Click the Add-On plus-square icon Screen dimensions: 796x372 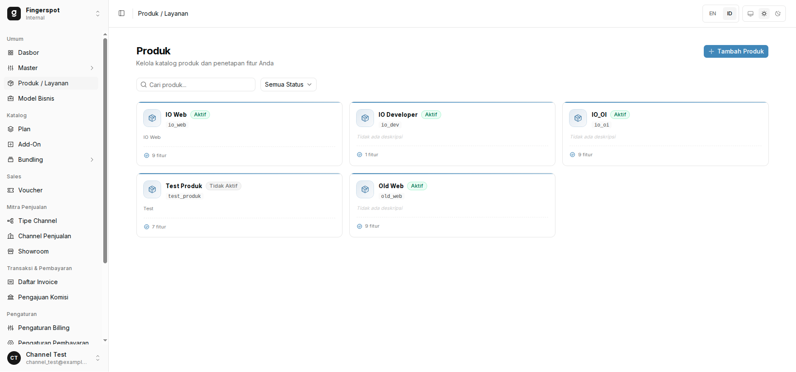[x=11, y=144]
